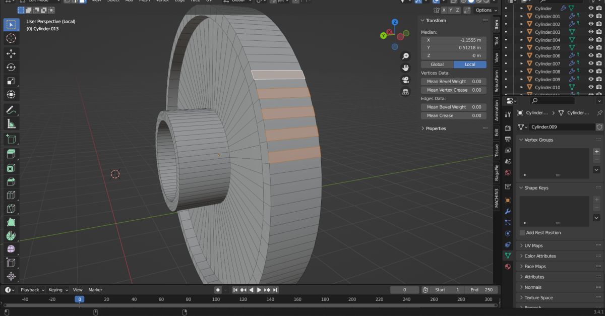Viewport: 605px width, 316px height.
Task: Jump to the end frame
Action: 275,290
